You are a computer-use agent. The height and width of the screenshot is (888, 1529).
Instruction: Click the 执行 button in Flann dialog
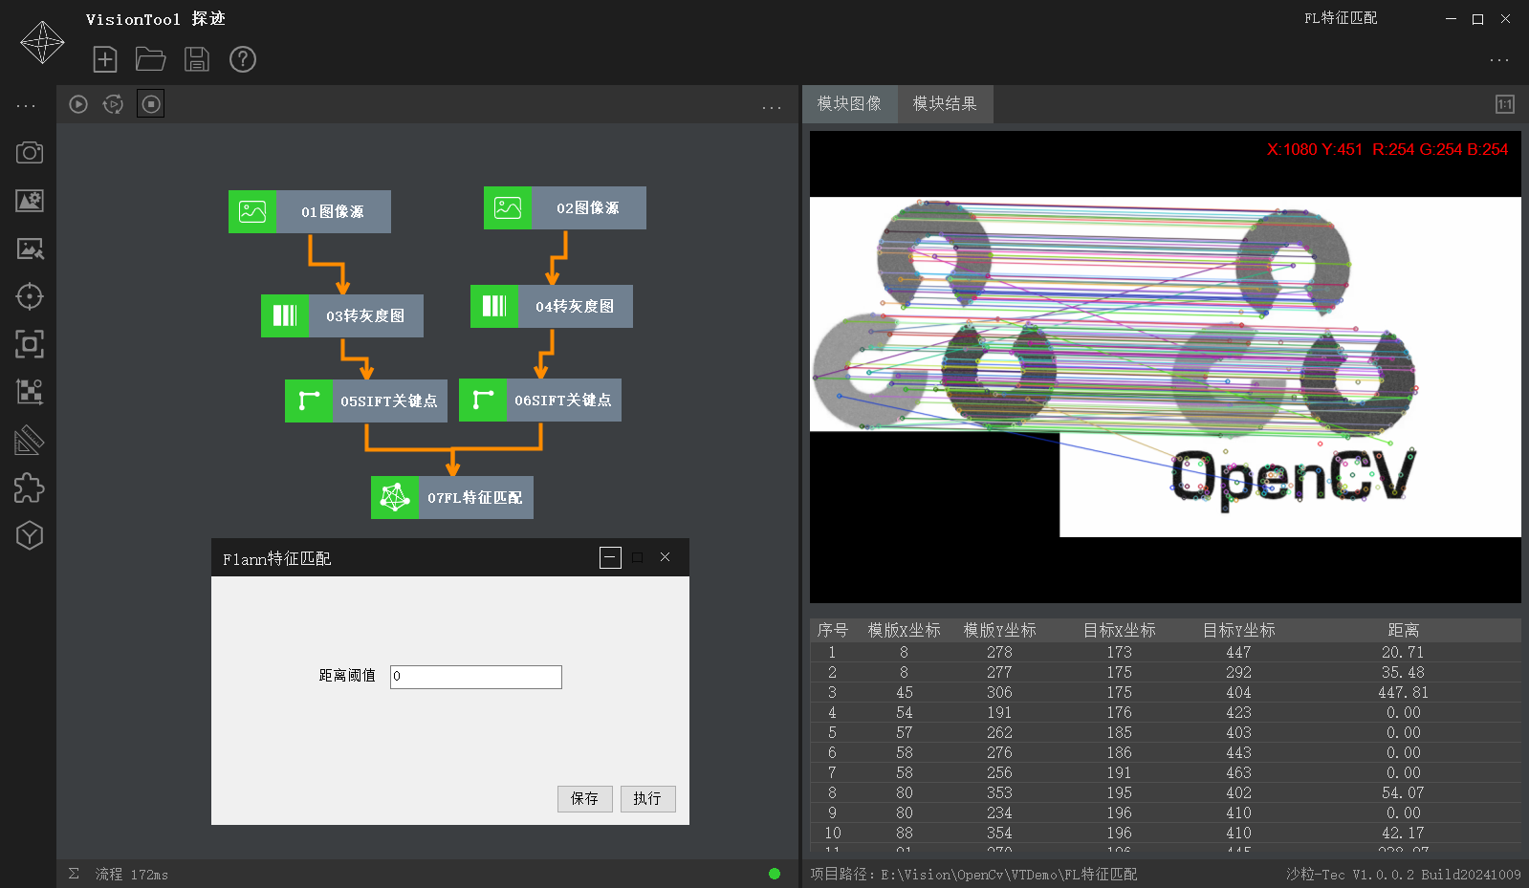[647, 799]
